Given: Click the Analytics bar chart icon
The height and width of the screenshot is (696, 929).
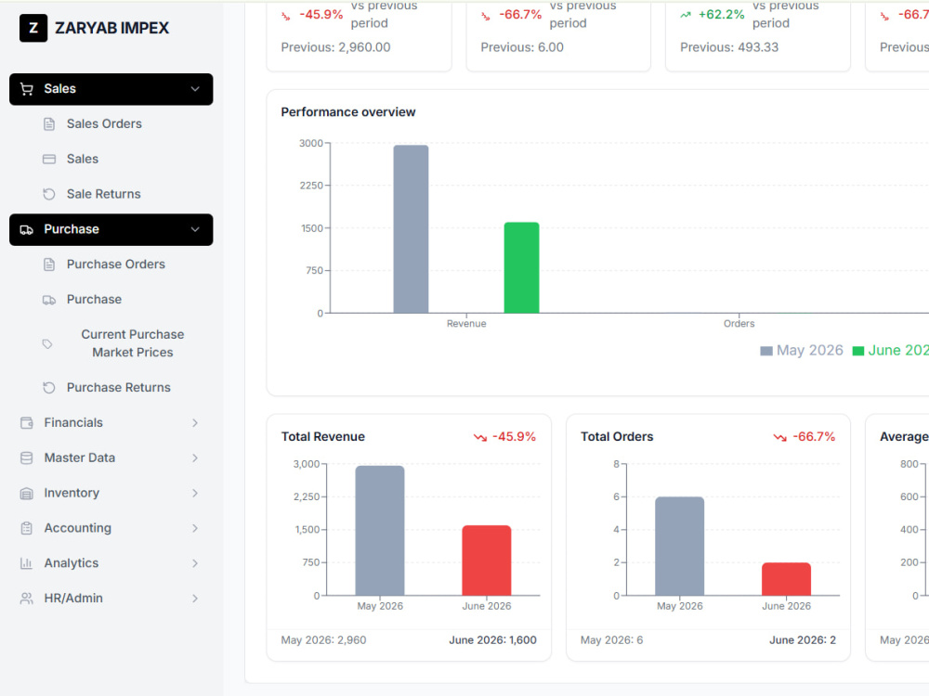Looking at the screenshot, I should 27,563.
